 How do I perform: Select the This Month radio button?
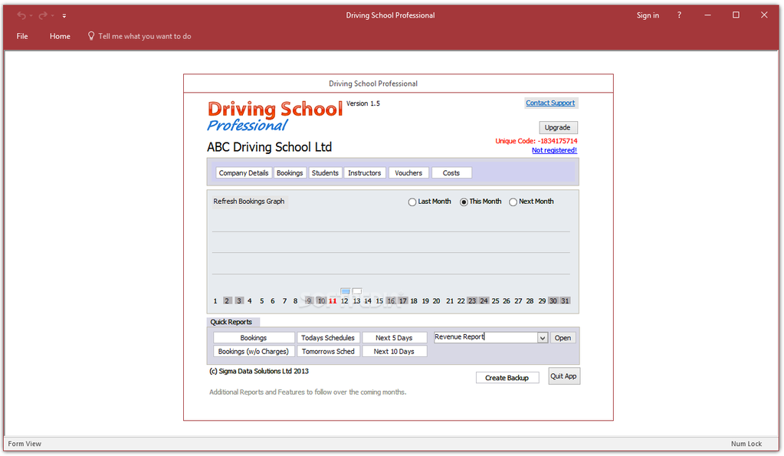[x=464, y=202]
